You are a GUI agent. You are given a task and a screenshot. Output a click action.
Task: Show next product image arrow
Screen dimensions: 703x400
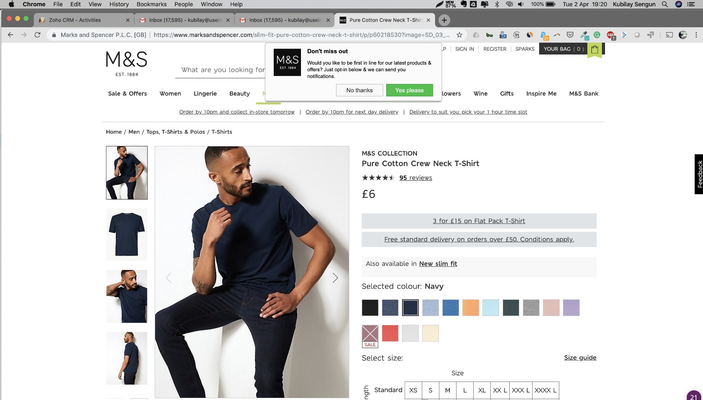[335, 278]
